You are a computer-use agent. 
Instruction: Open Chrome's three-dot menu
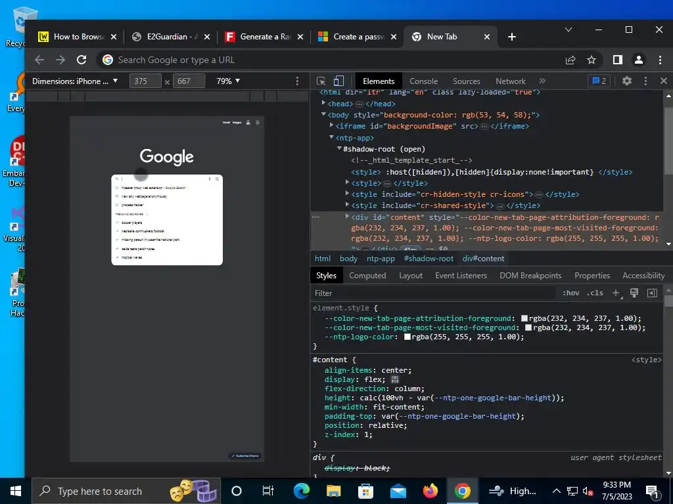click(660, 60)
